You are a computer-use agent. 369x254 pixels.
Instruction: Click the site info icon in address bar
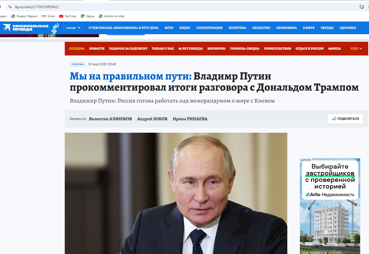[x=10, y=7]
